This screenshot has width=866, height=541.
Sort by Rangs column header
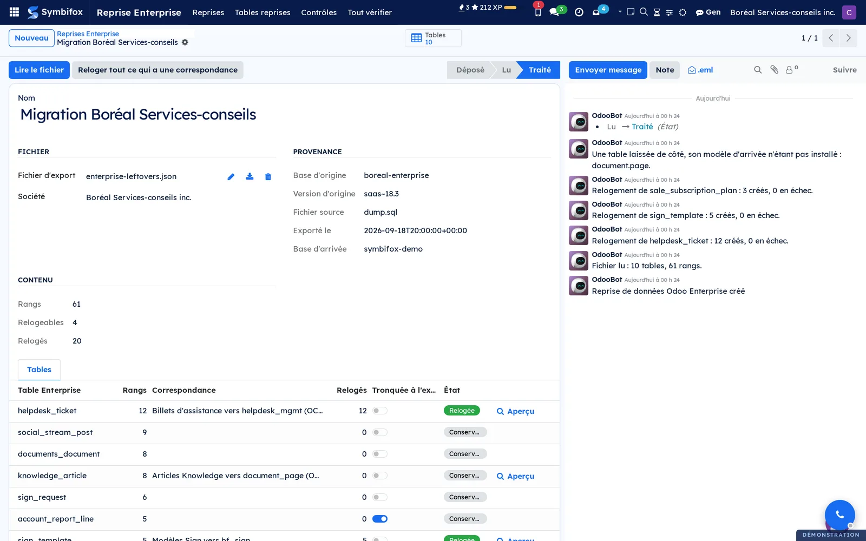point(135,390)
